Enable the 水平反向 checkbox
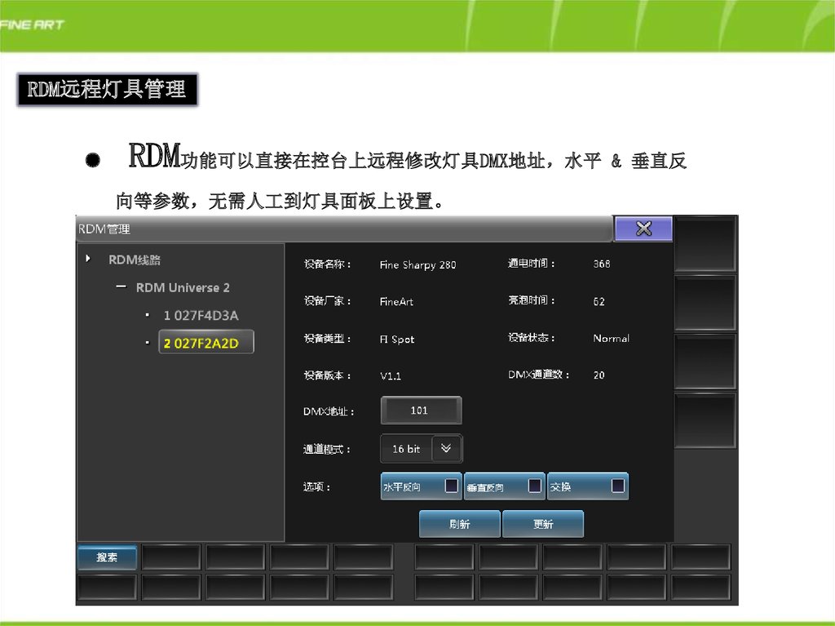Viewport: 835px width, 626px height. pyautogui.click(x=451, y=486)
